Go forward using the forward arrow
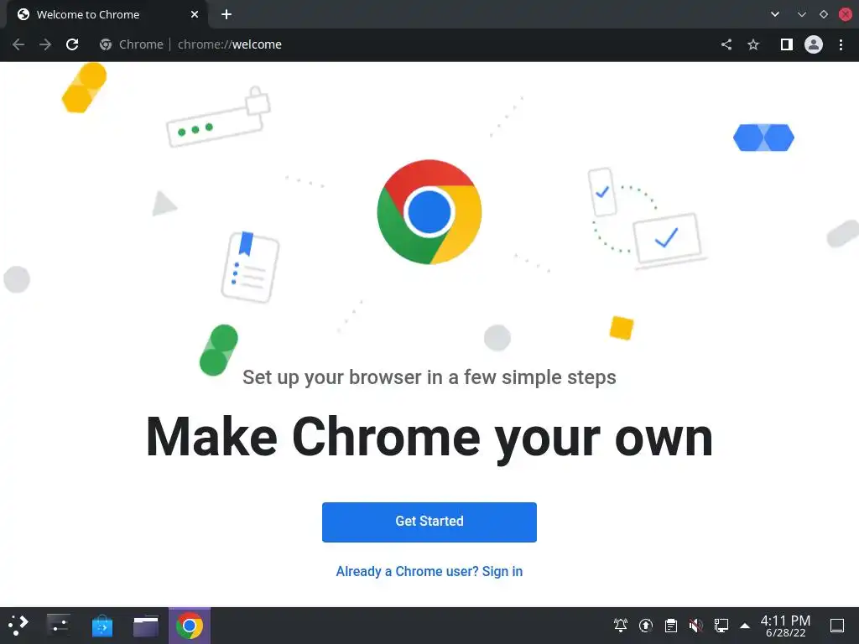Viewport: 859px width, 644px height. pyautogui.click(x=45, y=44)
